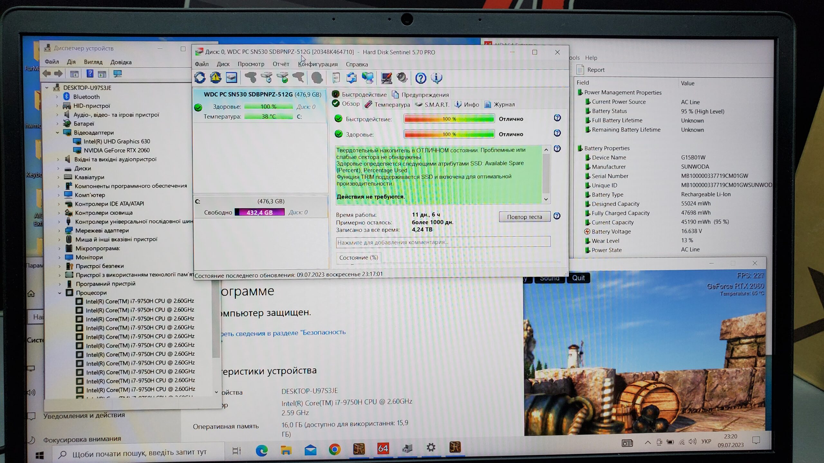Collapse the Процесори tree node

coord(60,293)
